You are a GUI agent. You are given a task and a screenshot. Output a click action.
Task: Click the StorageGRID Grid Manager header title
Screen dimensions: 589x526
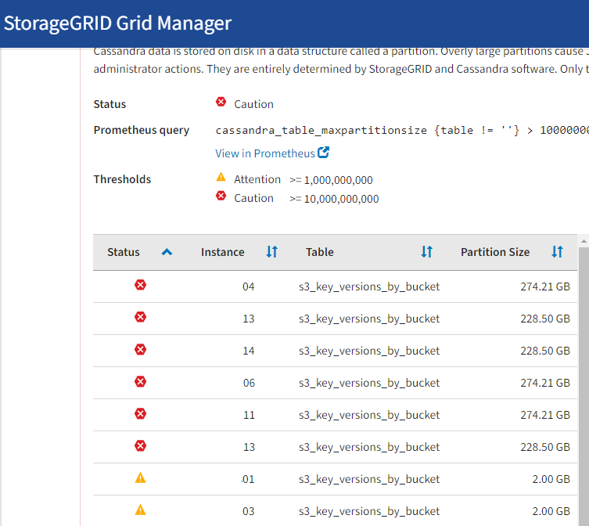click(x=117, y=23)
